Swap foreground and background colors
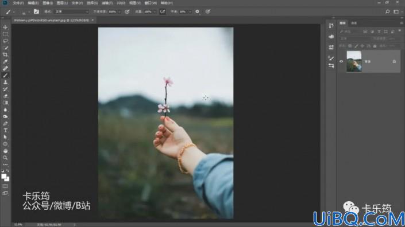 (x=7, y=171)
